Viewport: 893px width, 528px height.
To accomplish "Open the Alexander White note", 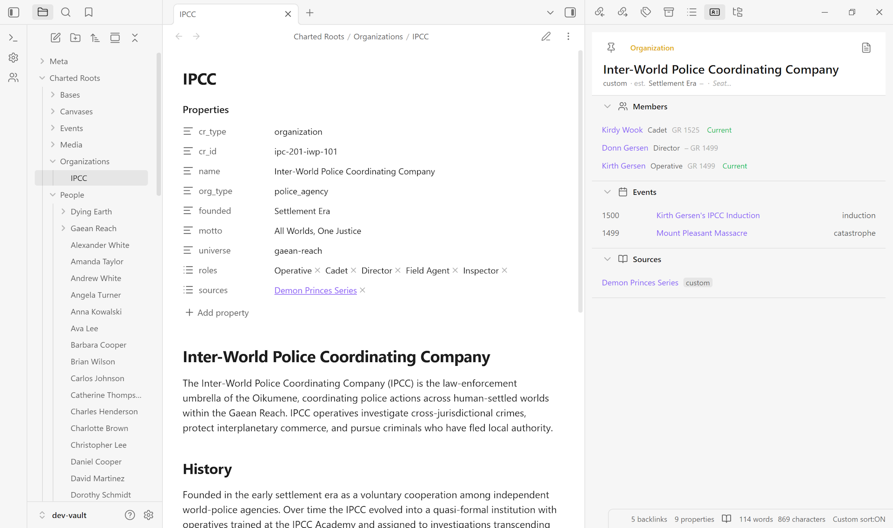I will pos(100,245).
